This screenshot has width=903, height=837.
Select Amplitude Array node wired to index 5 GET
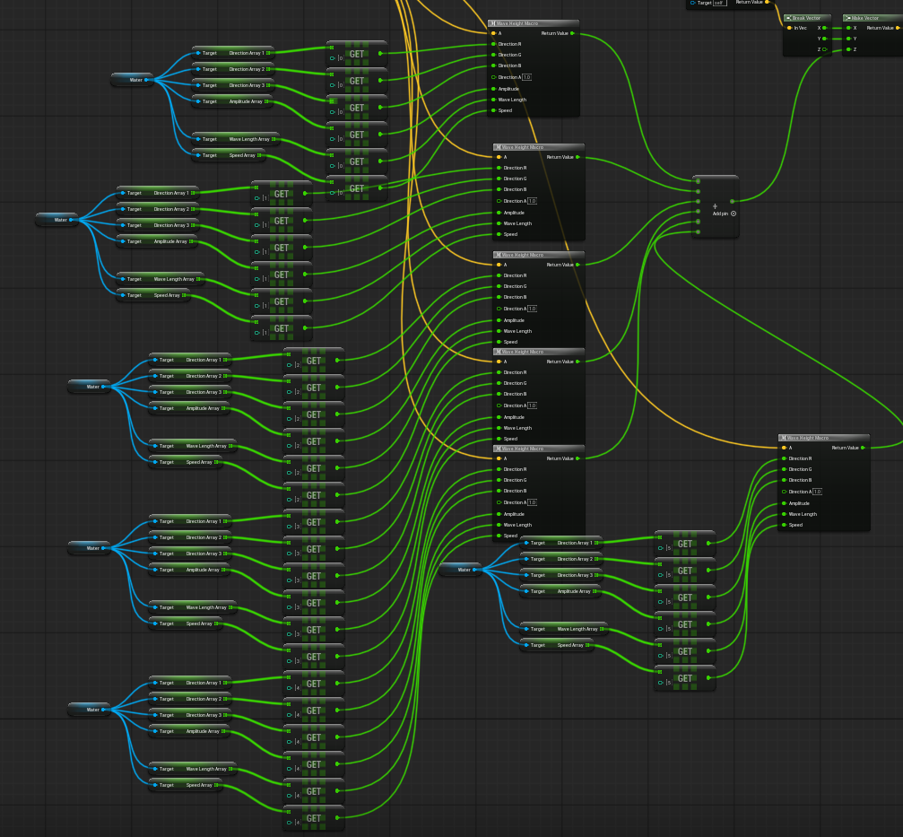pyautogui.click(x=560, y=591)
